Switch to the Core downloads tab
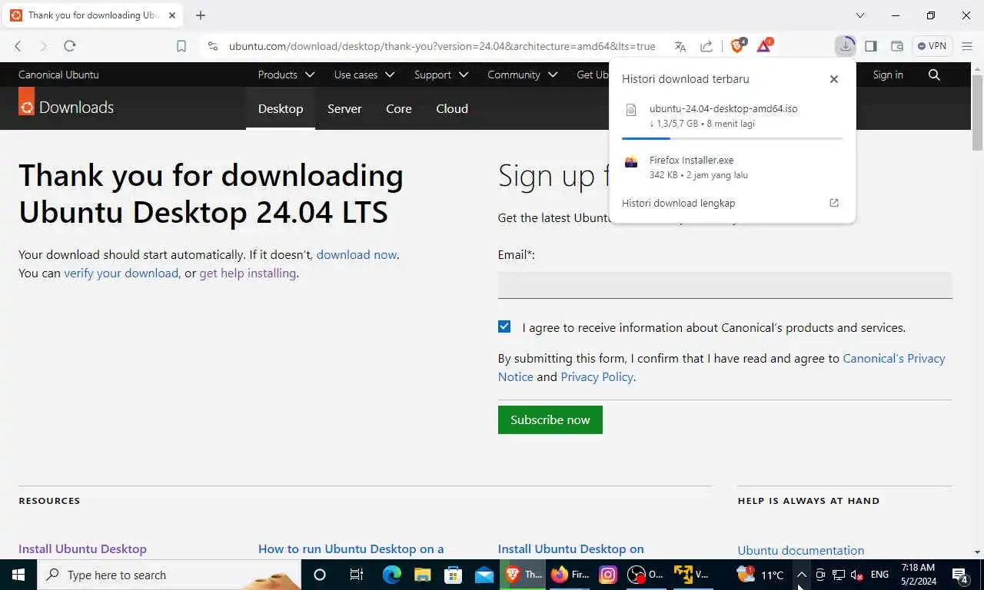This screenshot has height=590, width=984. pyautogui.click(x=399, y=108)
